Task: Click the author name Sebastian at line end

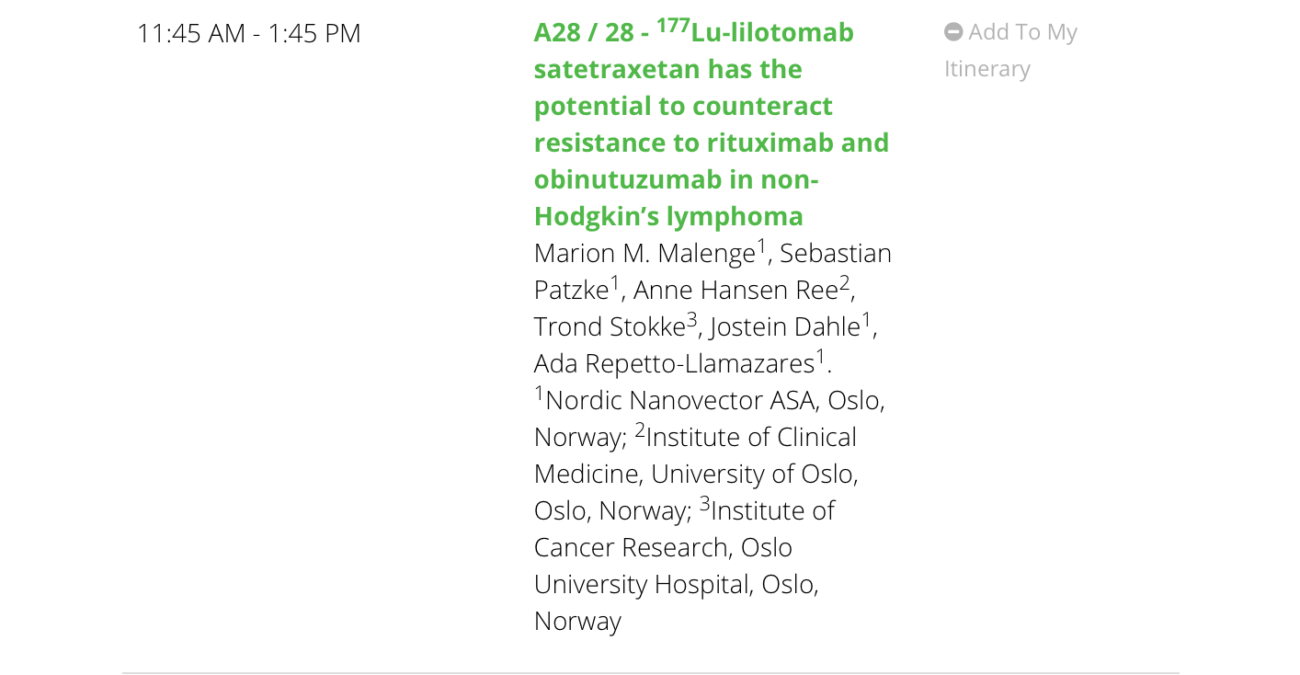Action: click(836, 254)
